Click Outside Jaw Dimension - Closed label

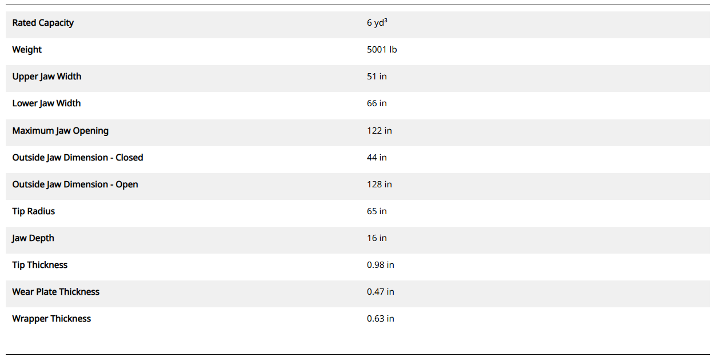tap(78, 158)
